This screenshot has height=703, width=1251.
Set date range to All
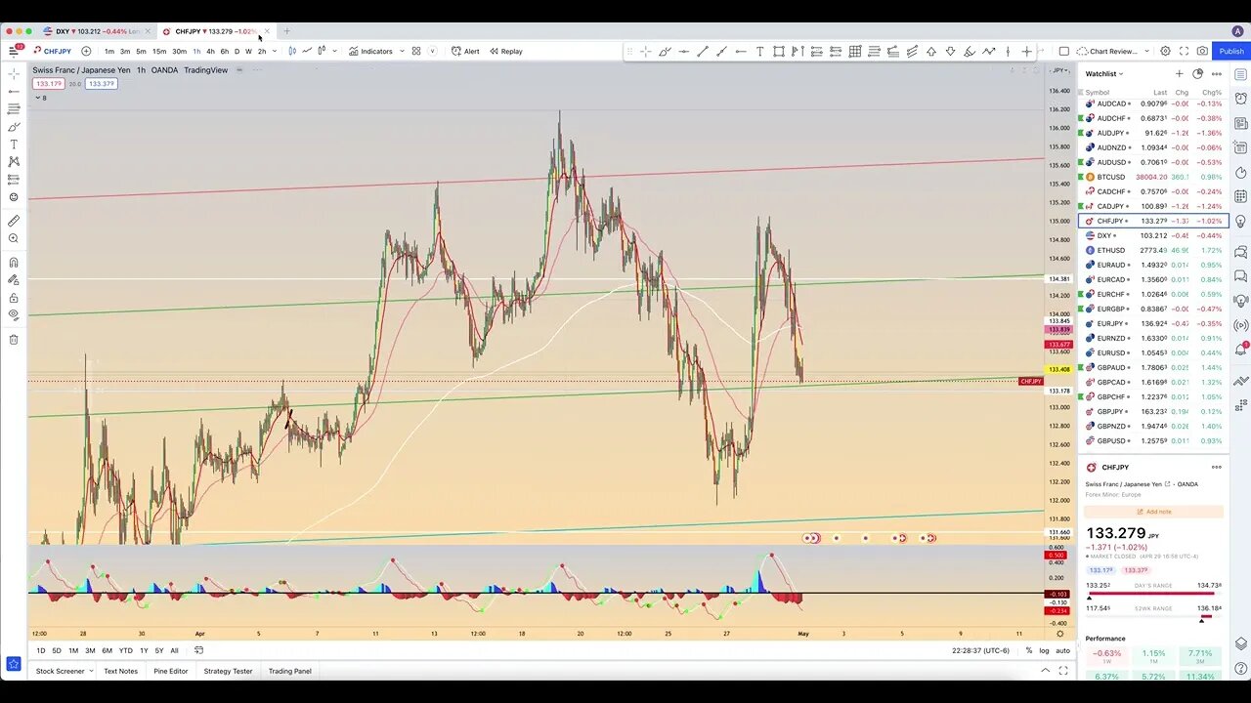pyautogui.click(x=174, y=650)
